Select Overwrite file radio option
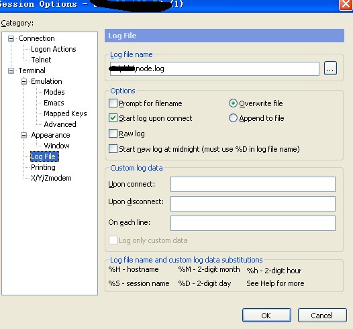The width and height of the screenshot is (353, 329). point(233,103)
